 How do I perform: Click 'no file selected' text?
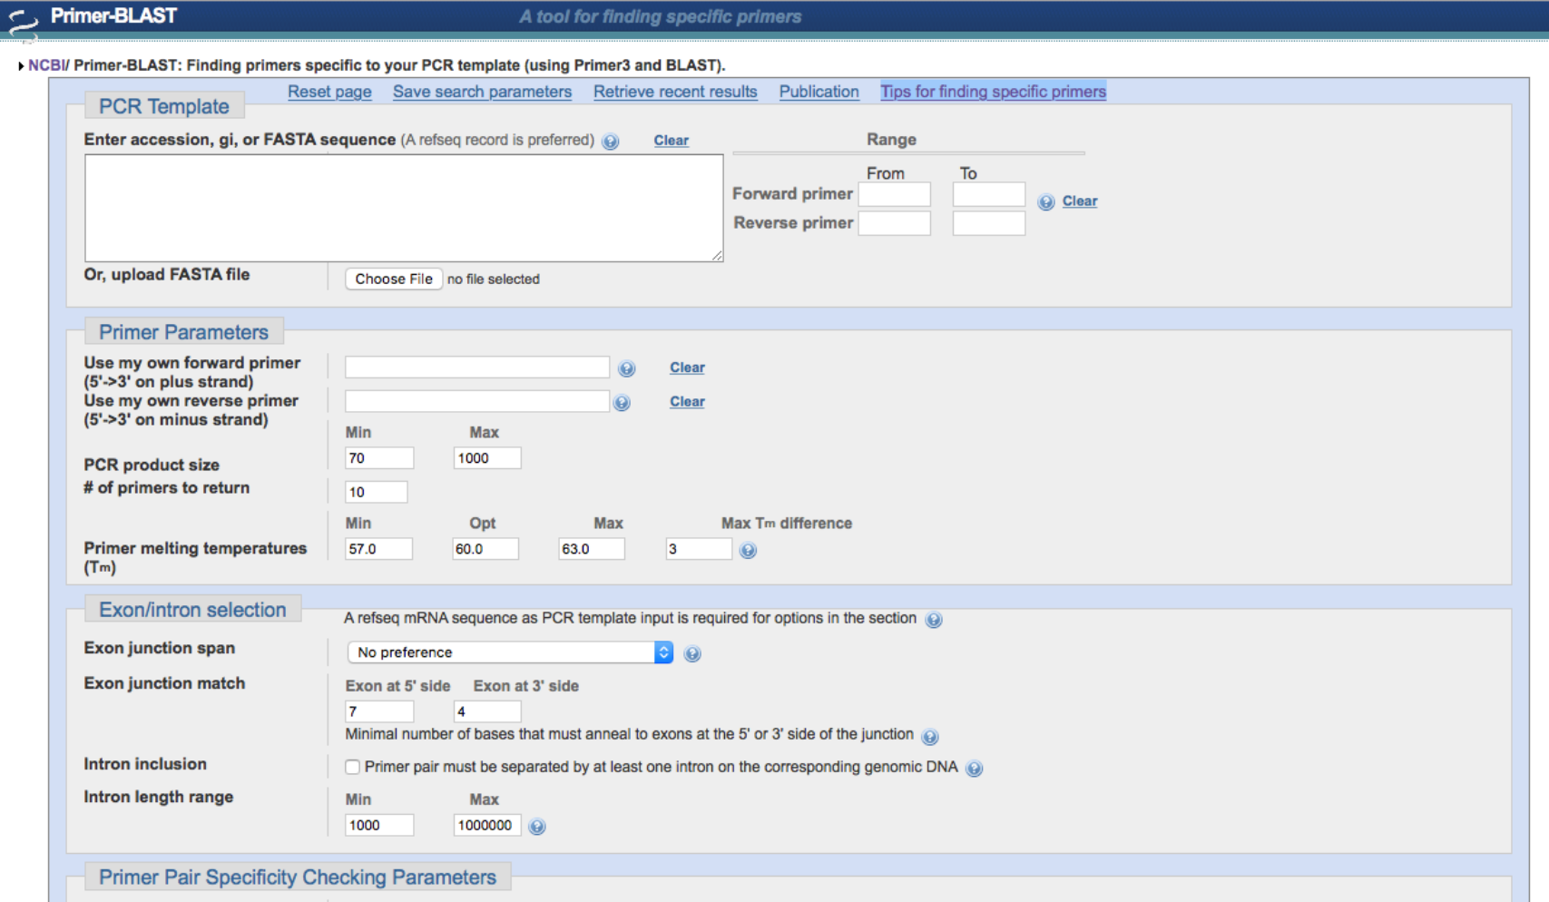click(494, 279)
